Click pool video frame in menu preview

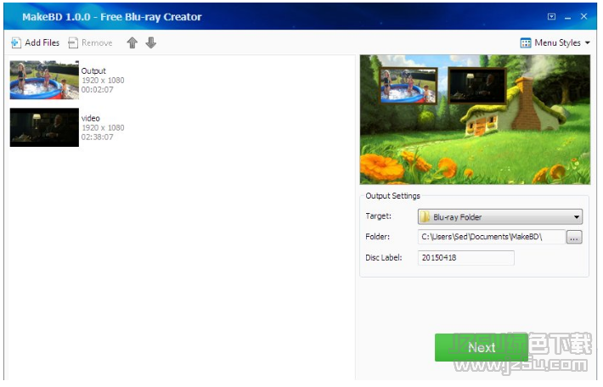coord(409,86)
